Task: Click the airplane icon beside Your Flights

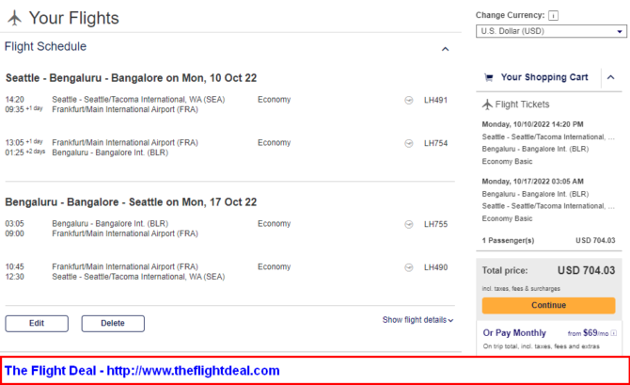Action: 15,18
